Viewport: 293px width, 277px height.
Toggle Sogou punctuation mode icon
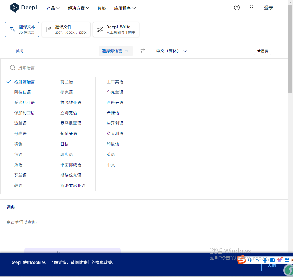(x=258, y=260)
